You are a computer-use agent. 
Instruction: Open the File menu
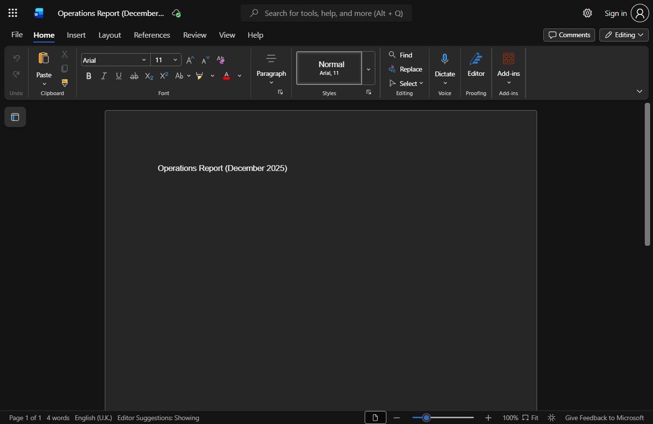[17, 35]
